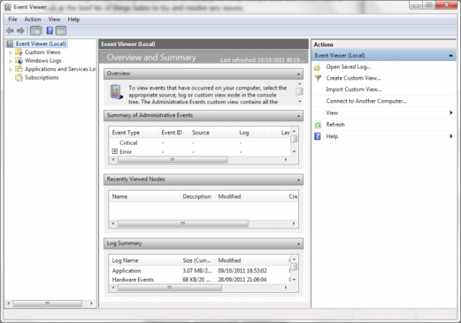
Task: Click Create Custom View action
Action: click(354, 78)
